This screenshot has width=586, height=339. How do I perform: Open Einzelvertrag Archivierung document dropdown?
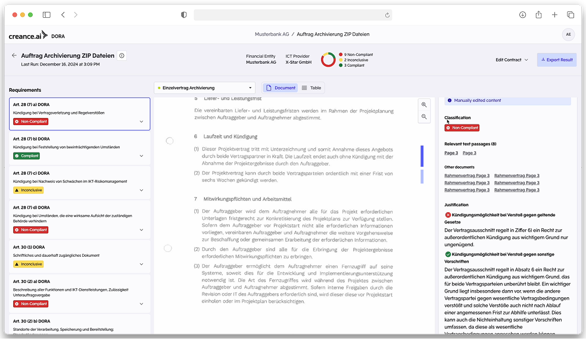204,88
